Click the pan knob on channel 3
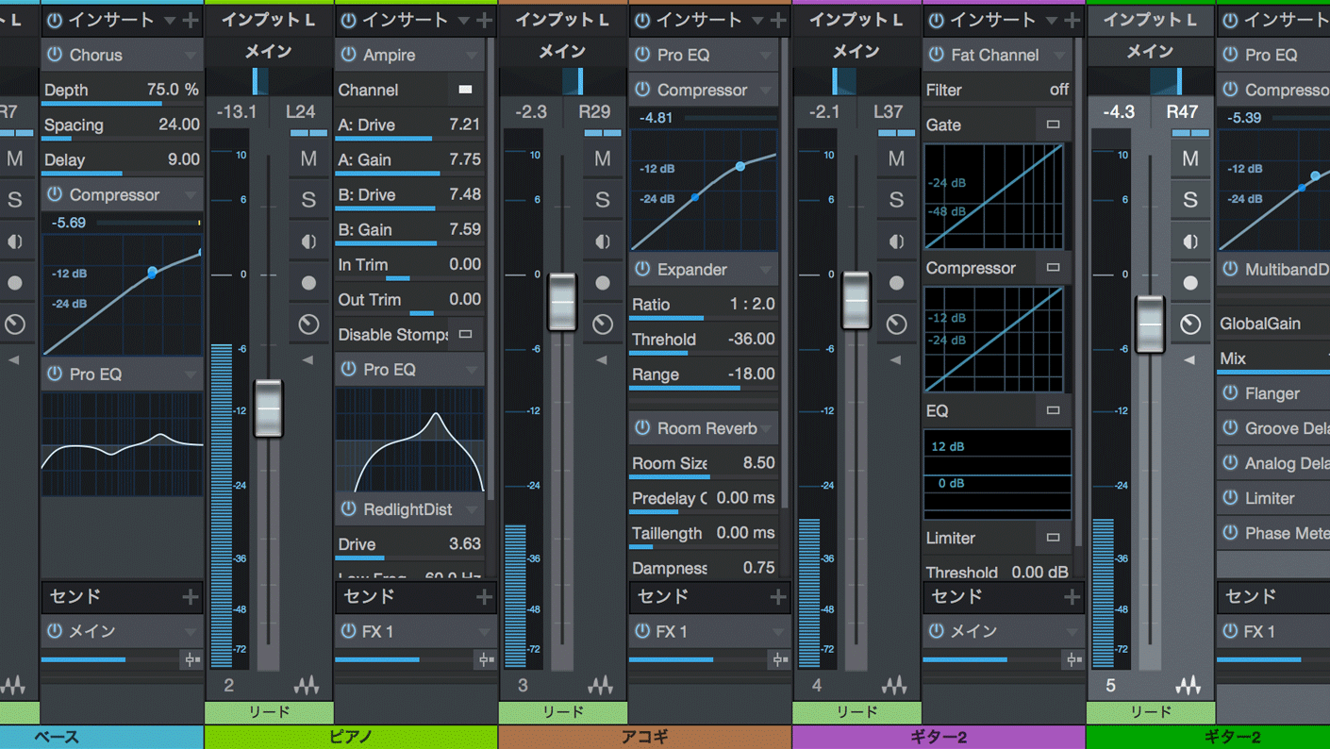 point(603,325)
